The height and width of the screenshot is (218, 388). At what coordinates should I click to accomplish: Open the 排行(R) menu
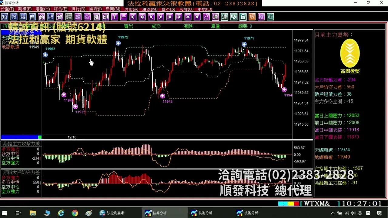point(78,9)
